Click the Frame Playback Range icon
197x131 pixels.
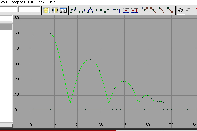tap(55, 10)
